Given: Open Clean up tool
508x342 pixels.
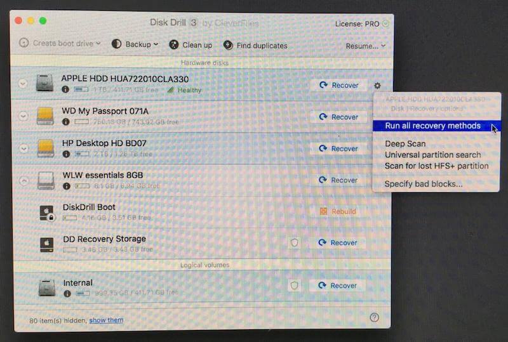Looking at the screenshot, I should [191, 45].
